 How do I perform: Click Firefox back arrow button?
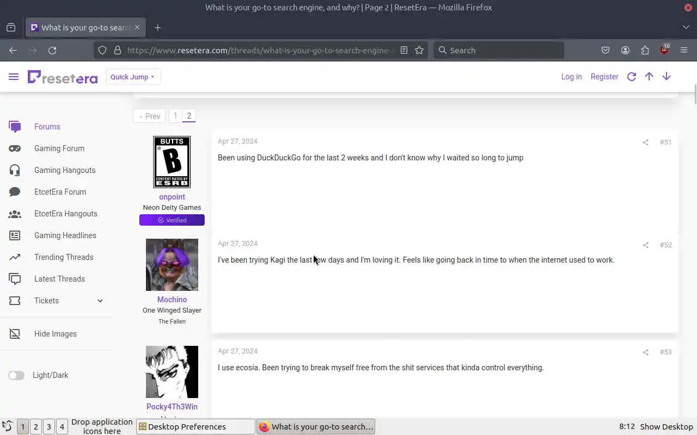coord(13,50)
